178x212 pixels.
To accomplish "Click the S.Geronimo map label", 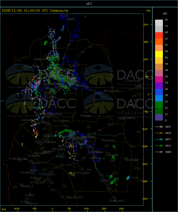I will pyautogui.click(x=133, y=81).
